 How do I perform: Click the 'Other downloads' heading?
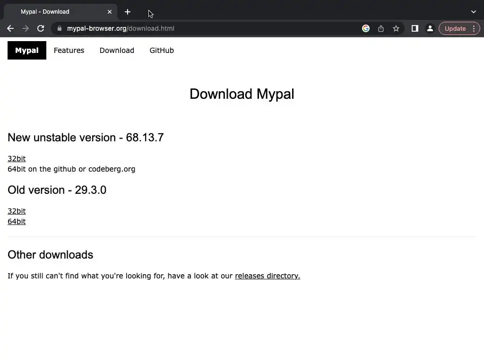tap(50, 255)
